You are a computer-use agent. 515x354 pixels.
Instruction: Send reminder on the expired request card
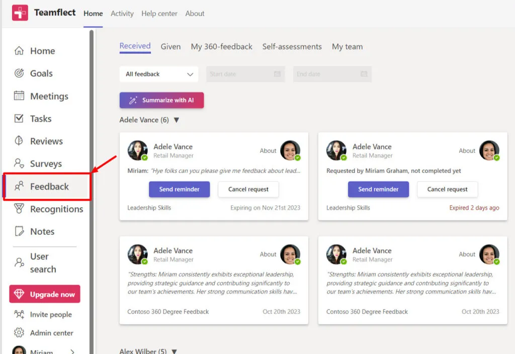tap(378, 189)
